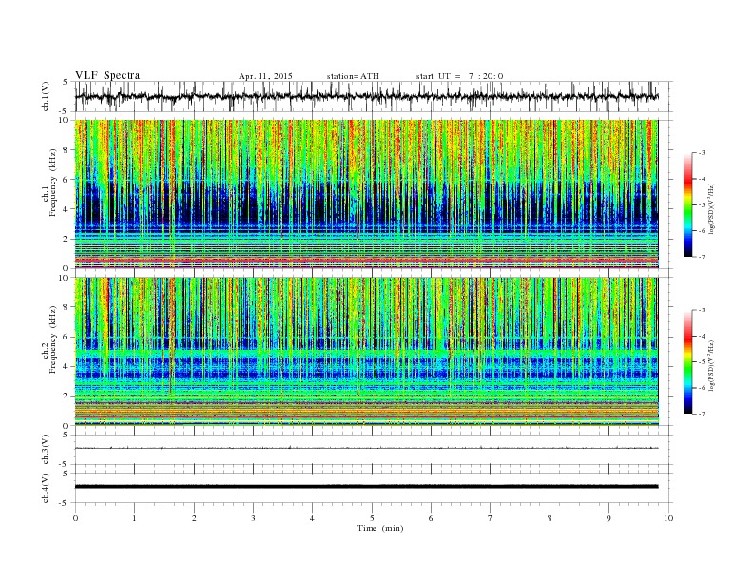The width and height of the screenshot is (753, 582).
Task: Click the ch.2 spectrogram color scale bar
Action: click(x=687, y=361)
